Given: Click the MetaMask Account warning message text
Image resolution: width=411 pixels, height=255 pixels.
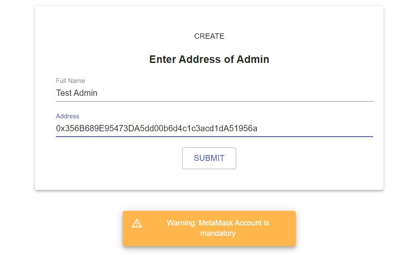Looking at the screenshot, I should tap(218, 228).
